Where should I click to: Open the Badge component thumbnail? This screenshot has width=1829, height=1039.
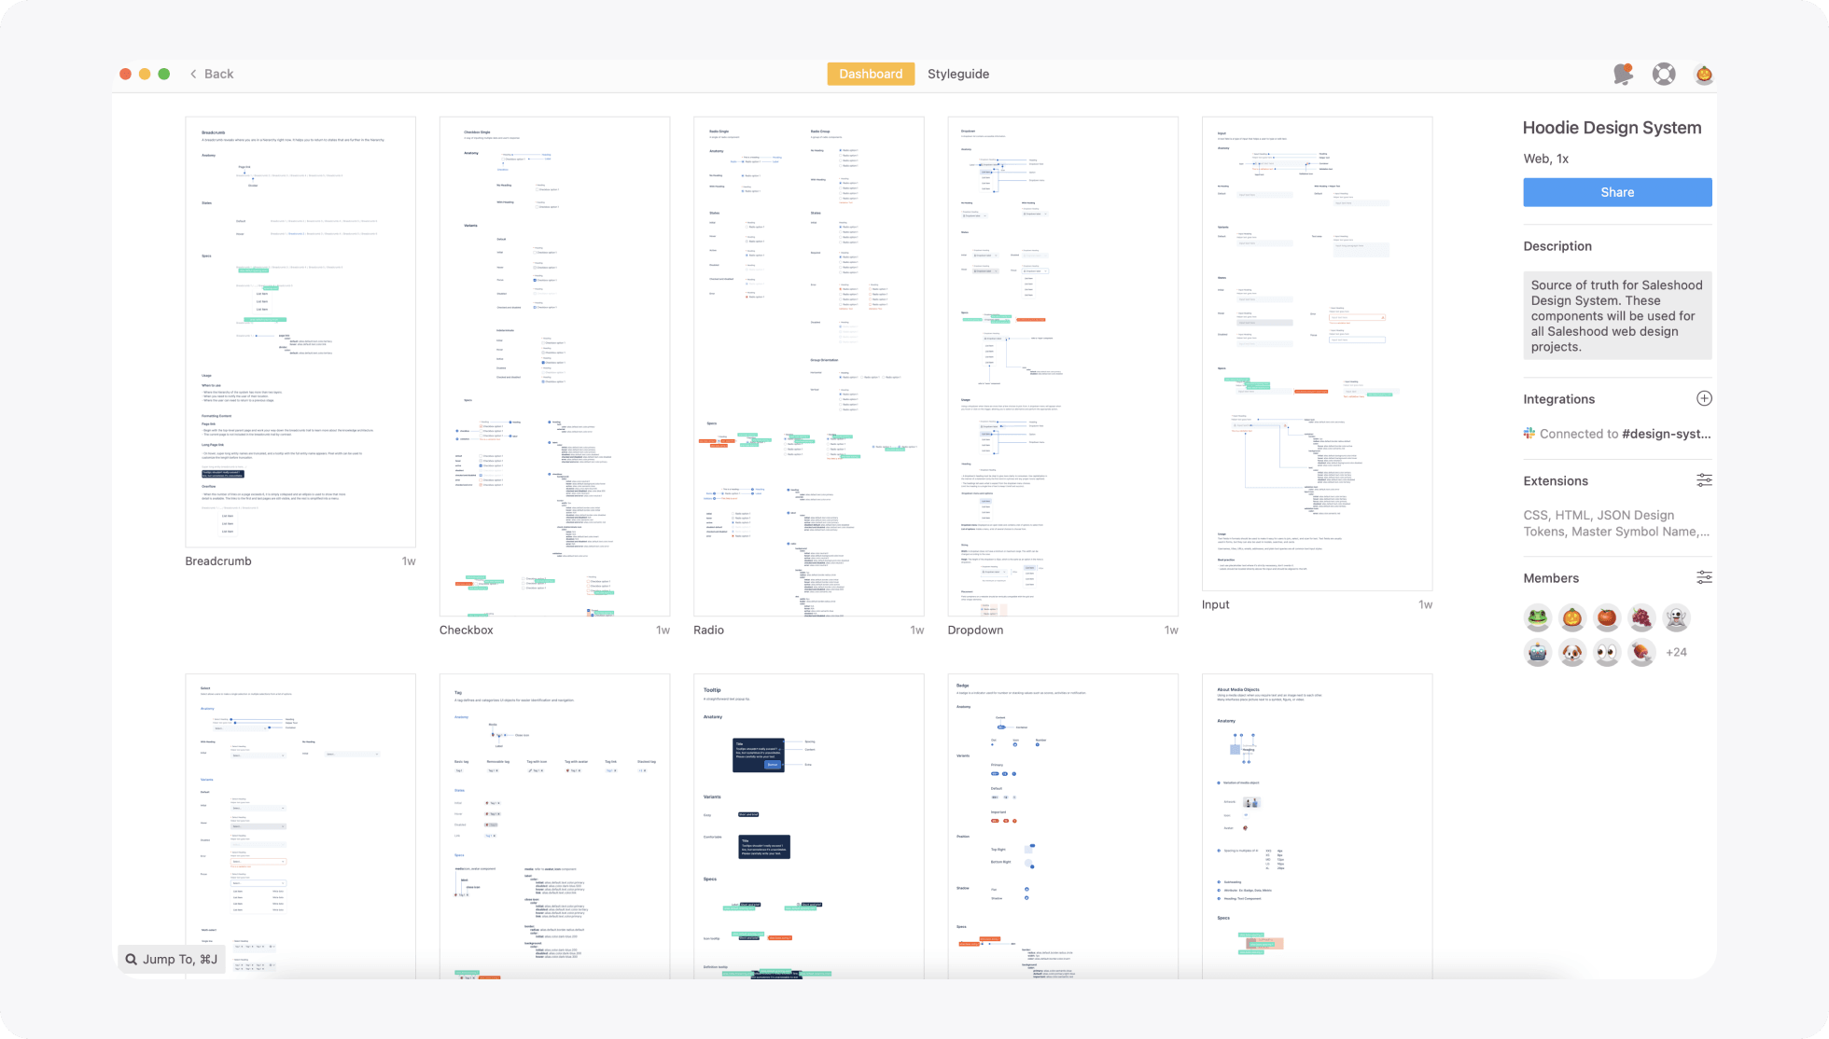click(1063, 825)
